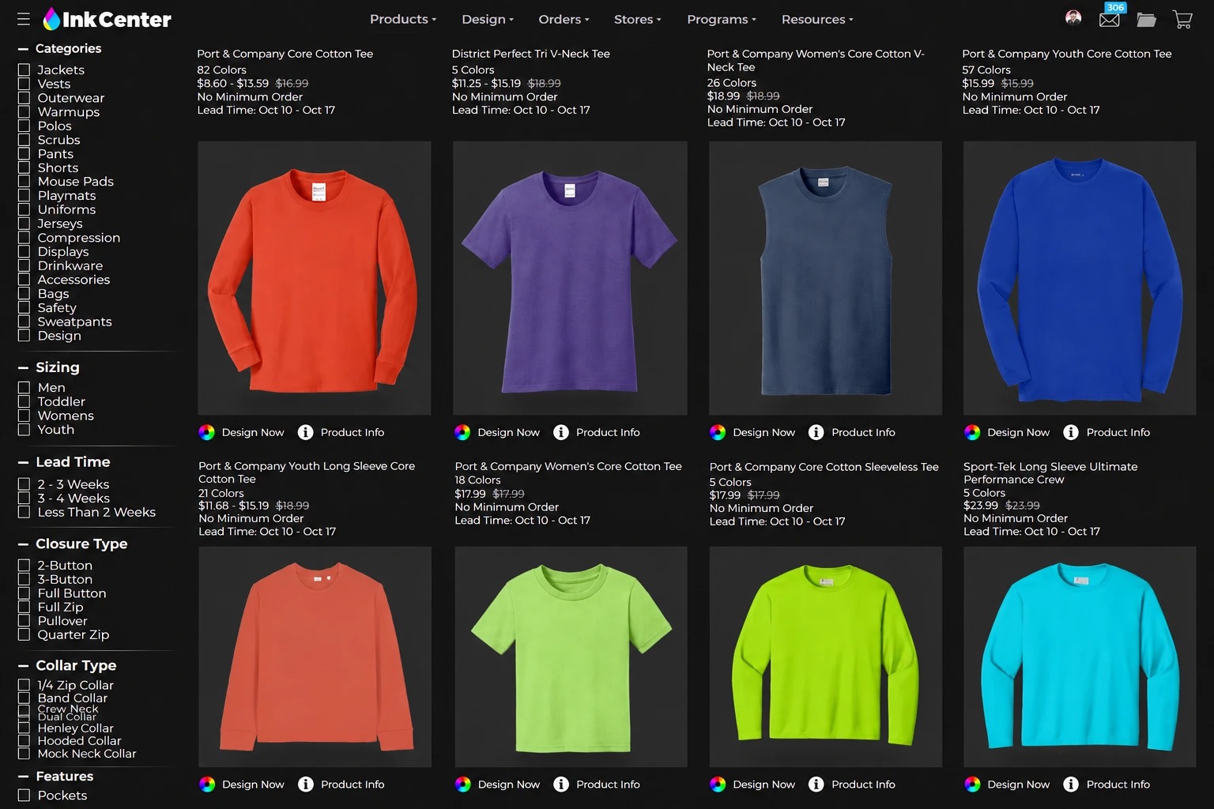Click info icon under coral long sleeve
This screenshot has width=1214, height=809.
[306, 784]
